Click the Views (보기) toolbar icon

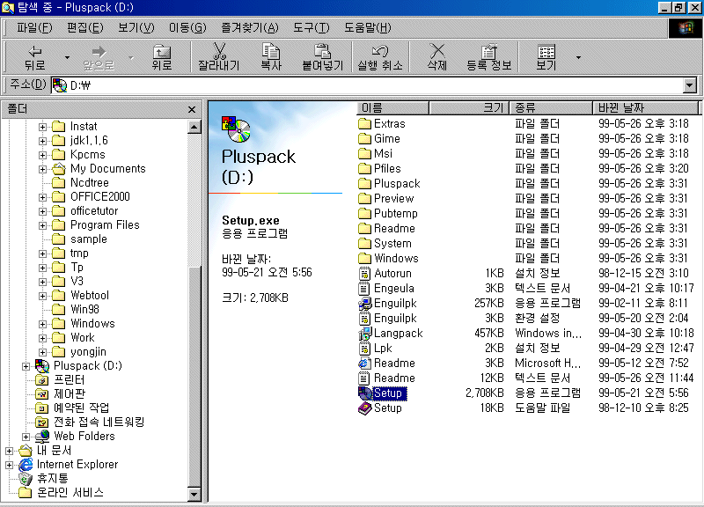(546, 51)
